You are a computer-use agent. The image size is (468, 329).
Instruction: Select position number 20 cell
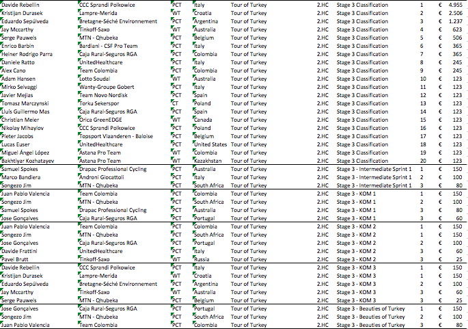[x=423, y=161]
